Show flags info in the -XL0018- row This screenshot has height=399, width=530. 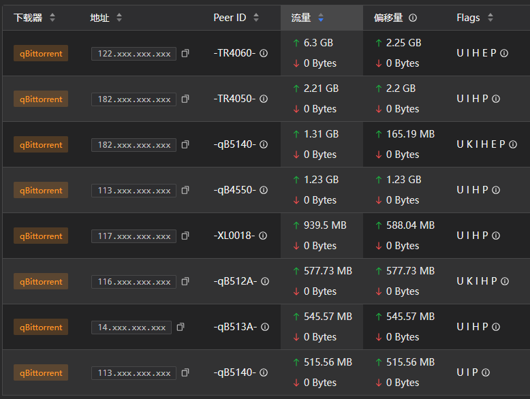tap(496, 236)
